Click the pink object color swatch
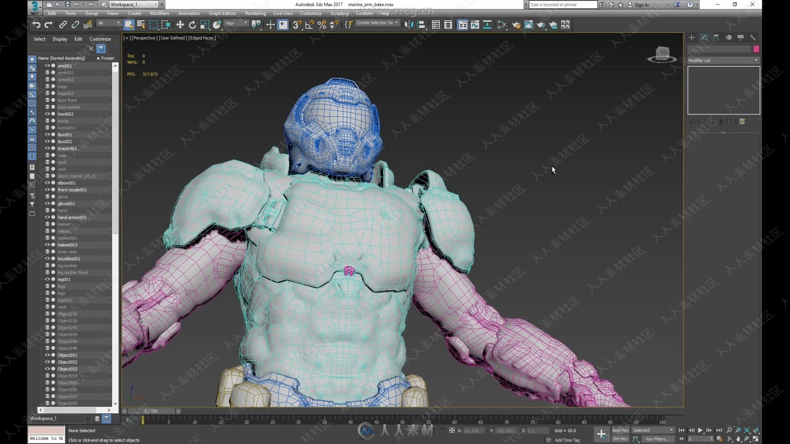 756,49
